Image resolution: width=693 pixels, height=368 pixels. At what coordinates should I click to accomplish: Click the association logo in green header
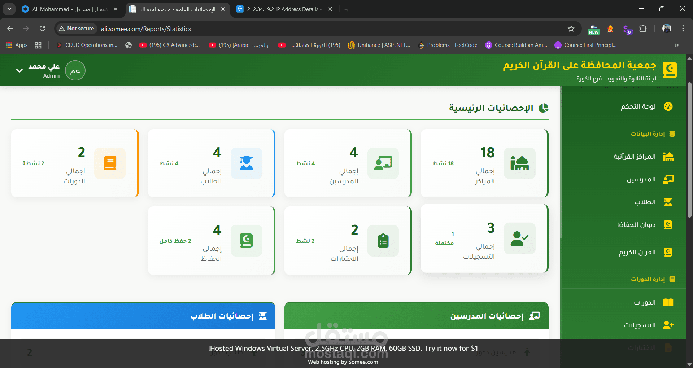coord(670,70)
